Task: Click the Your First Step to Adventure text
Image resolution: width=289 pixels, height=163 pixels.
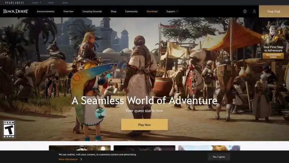Action: pyautogui.click(x=273, y=49)
